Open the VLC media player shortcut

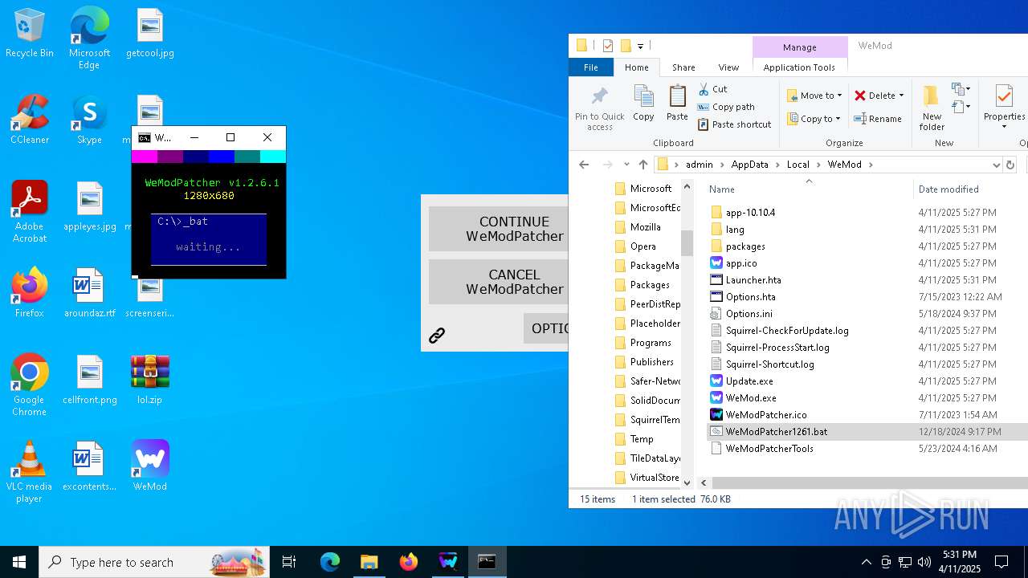[x=30, y=472]
